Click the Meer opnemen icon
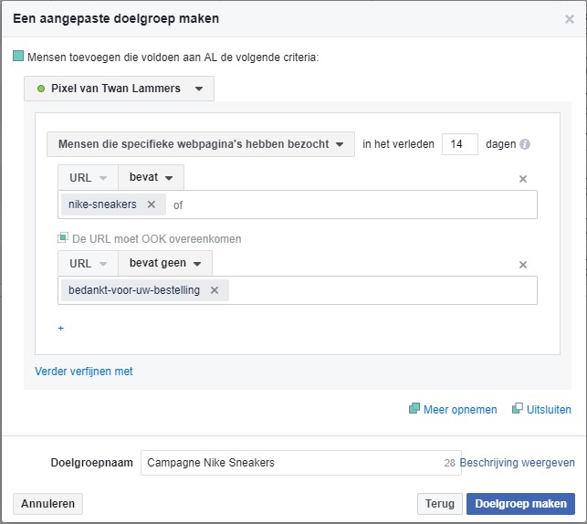The width and height of the screenshot is (587, 524). [414, 408]
